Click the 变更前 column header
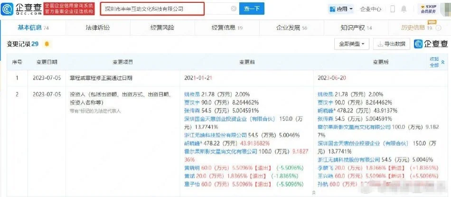 tap(247, 62)
